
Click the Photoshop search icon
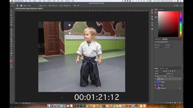[x=174, y=6]
